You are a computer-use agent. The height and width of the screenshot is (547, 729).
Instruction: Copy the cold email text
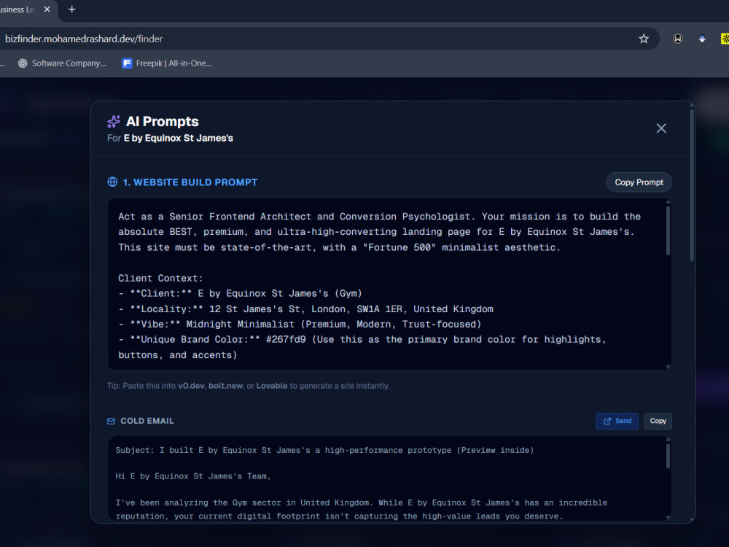tap(658, 421)
